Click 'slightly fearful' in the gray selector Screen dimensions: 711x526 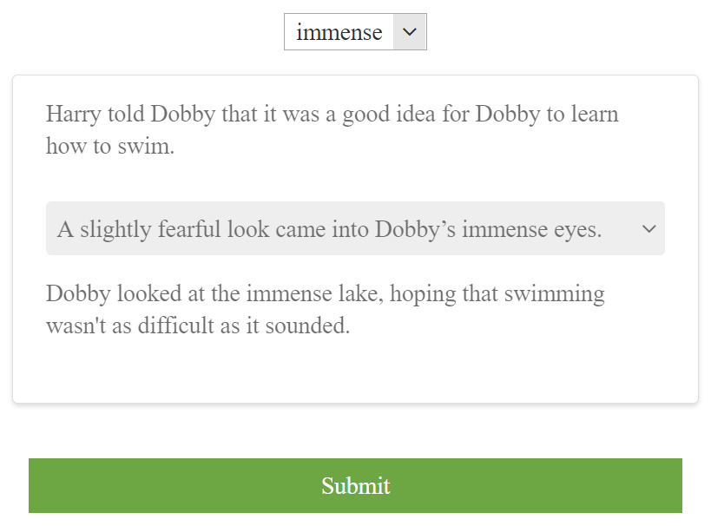pos(151,229)
